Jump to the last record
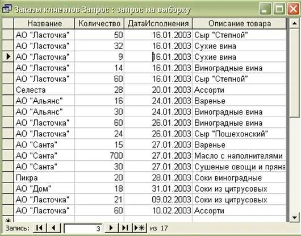 tap(125, 228)
